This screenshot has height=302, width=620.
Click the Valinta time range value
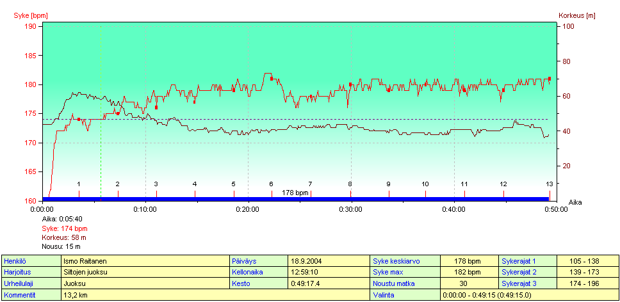coord(529,295)
